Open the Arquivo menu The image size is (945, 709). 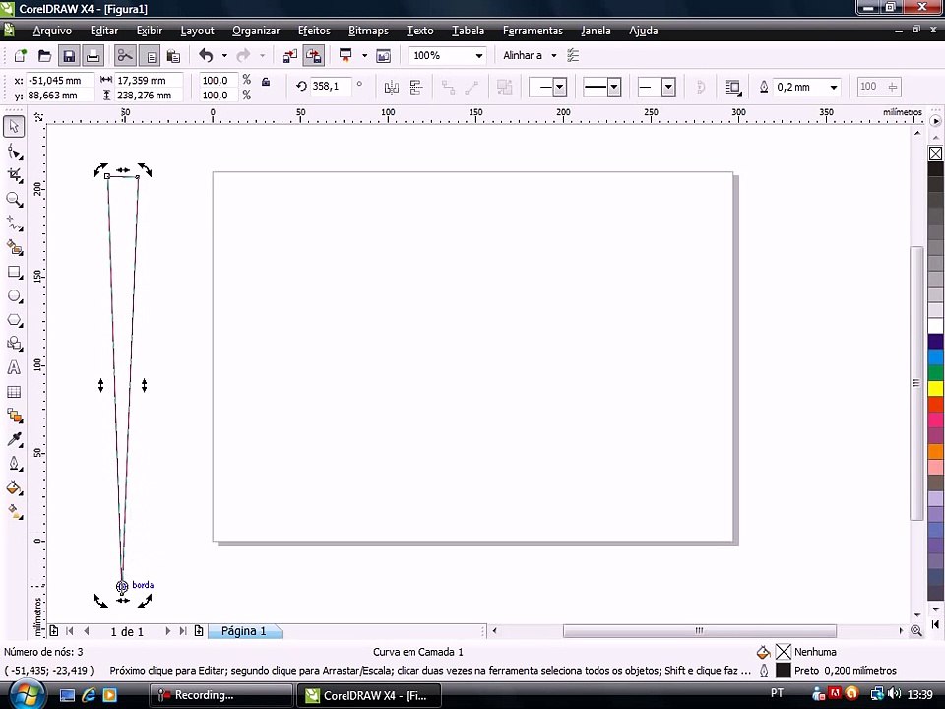click(52, 31)
